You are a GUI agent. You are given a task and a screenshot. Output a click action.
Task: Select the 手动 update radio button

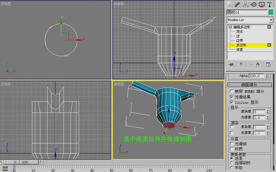click(x=232, y=168)
